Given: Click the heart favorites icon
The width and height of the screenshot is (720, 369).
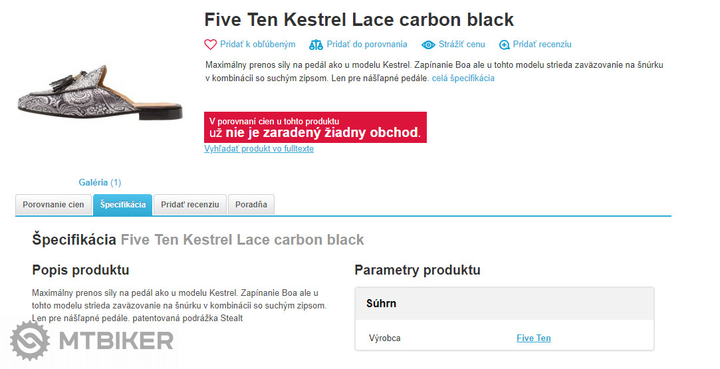Looking at the screenshot, I should (210, 45).
